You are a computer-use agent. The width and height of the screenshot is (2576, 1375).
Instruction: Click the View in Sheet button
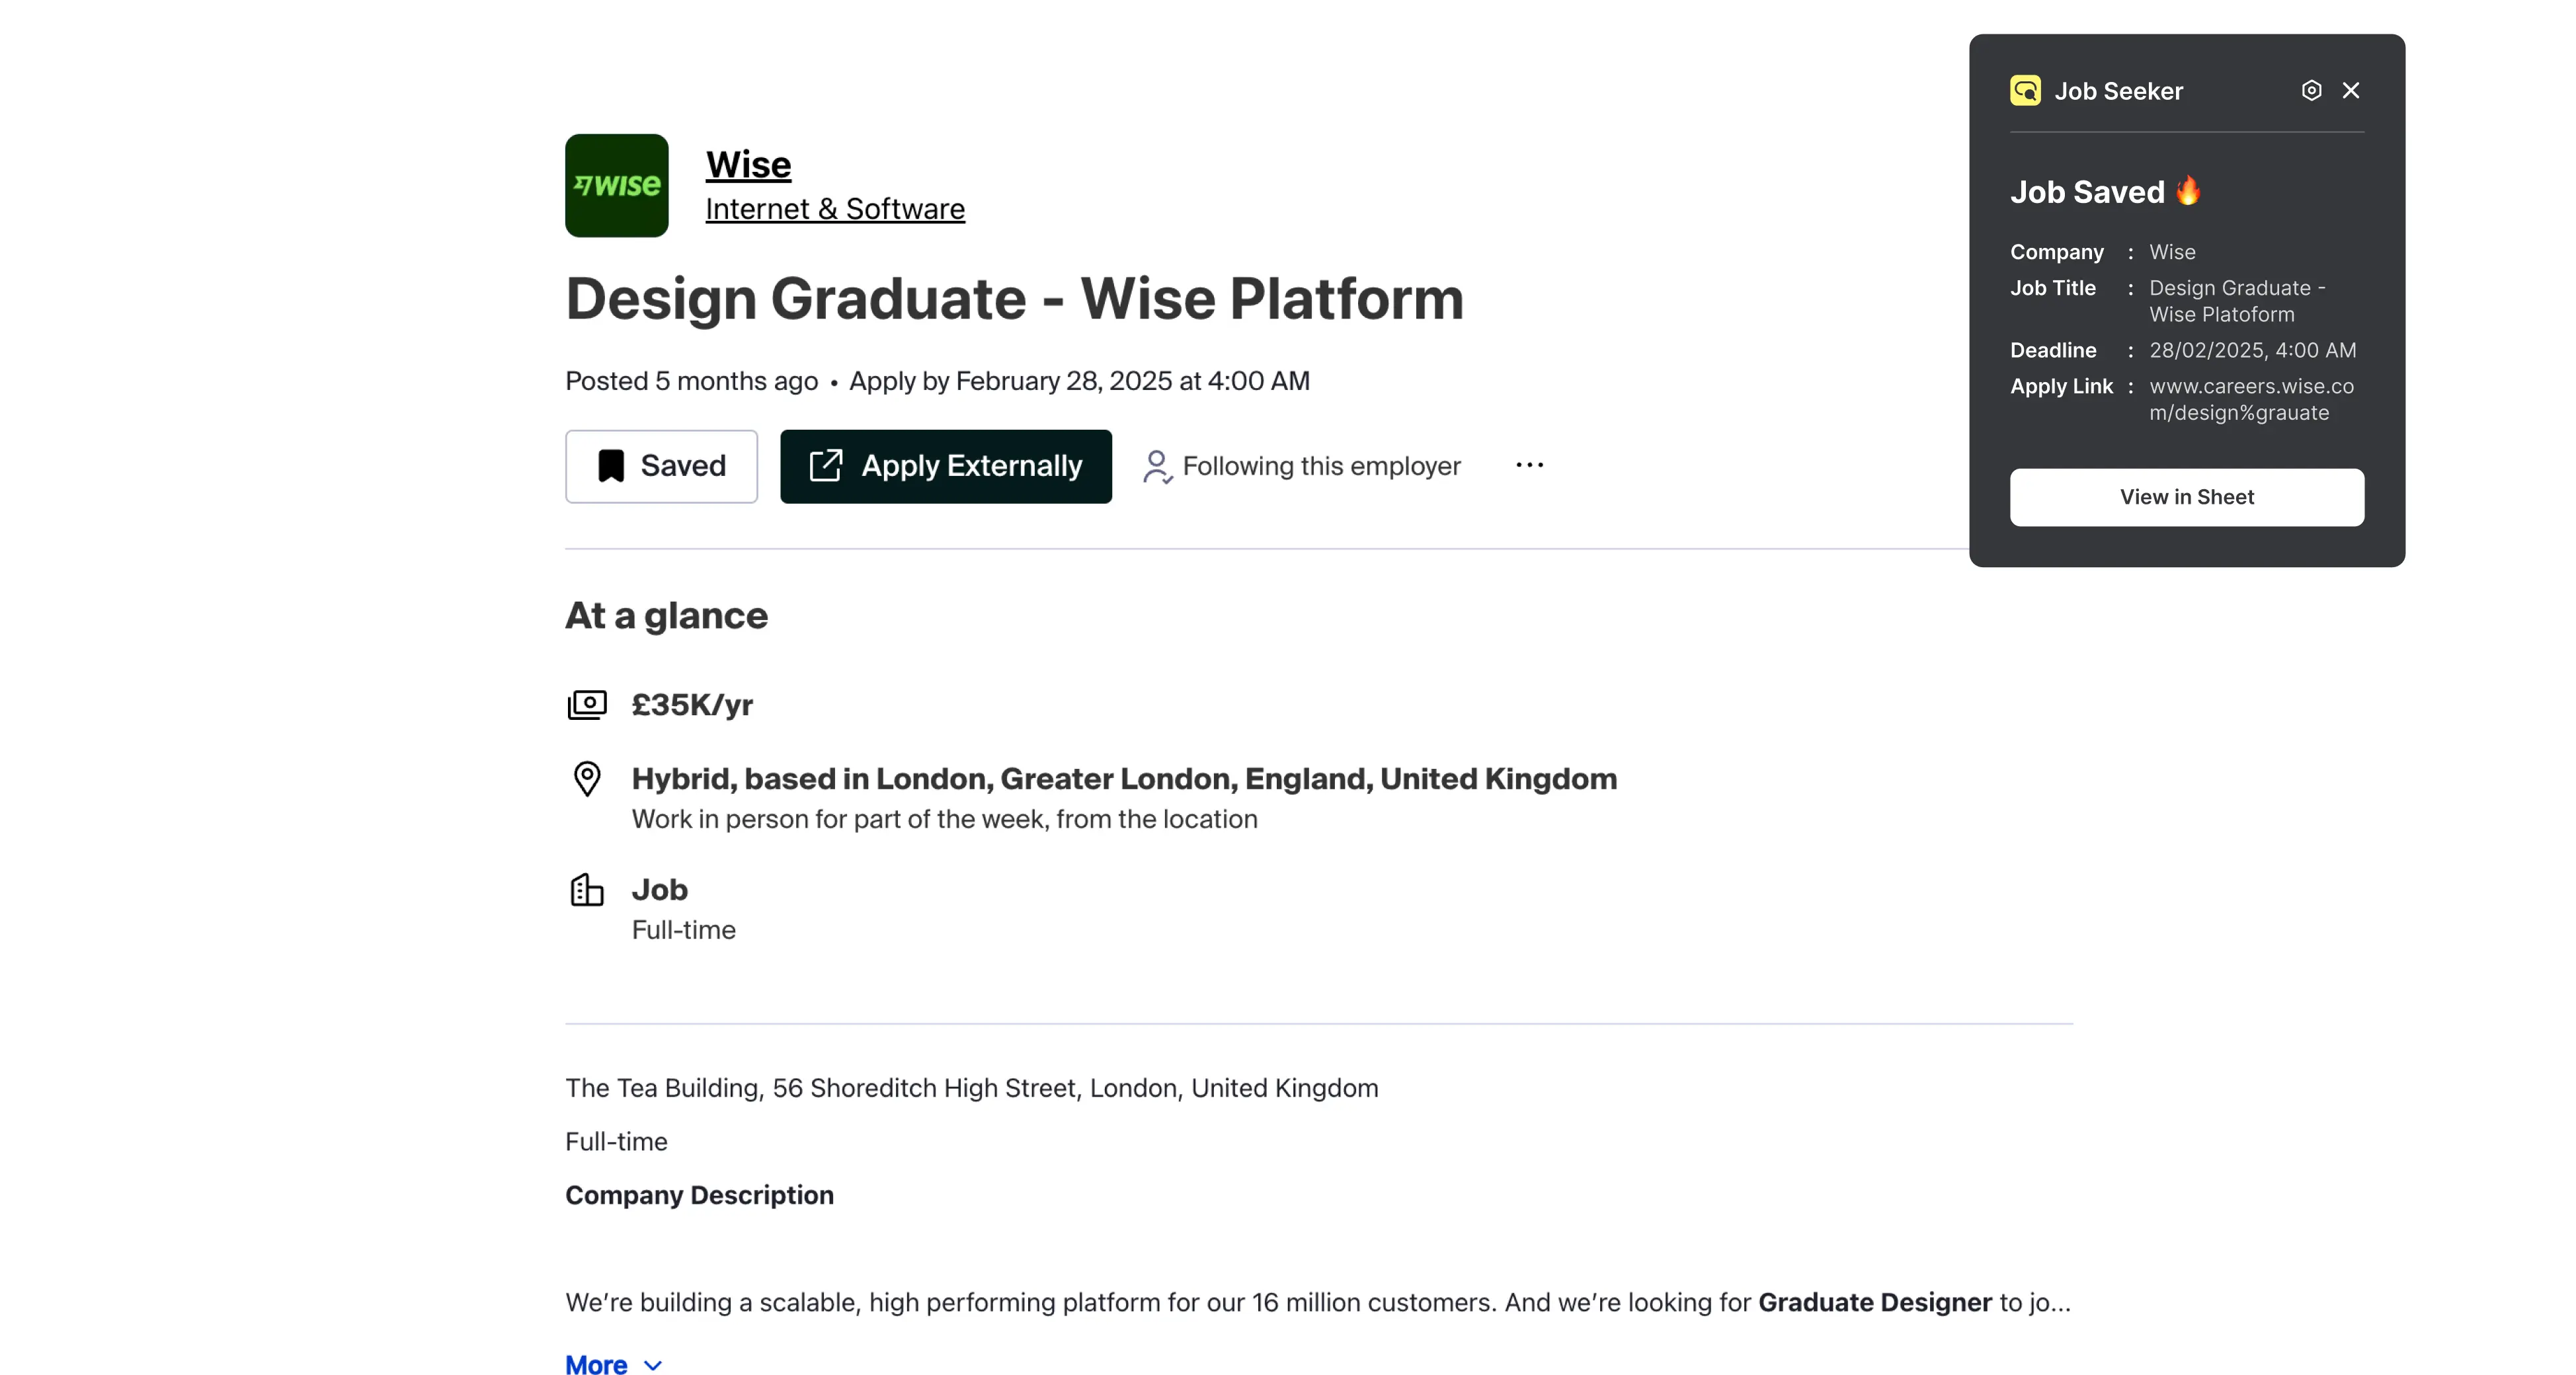click(x=2187, y=497)
